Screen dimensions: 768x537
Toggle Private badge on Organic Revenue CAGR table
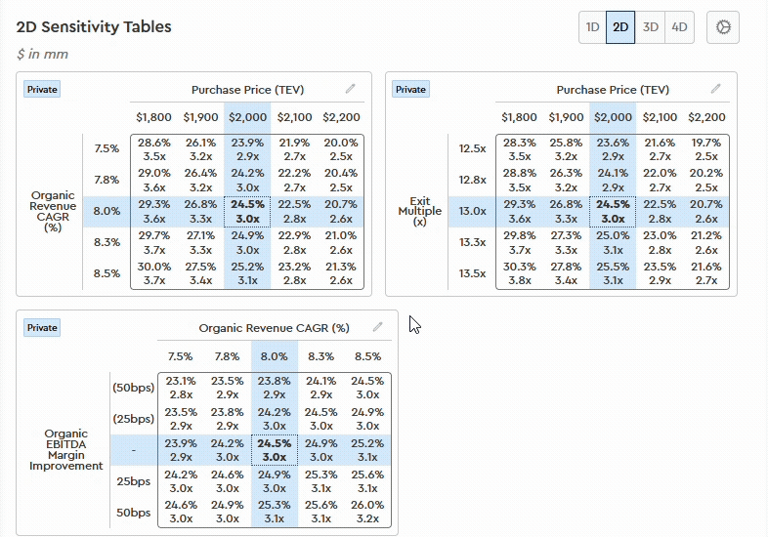[43, 89]
